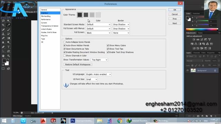Open File Explorer from the taskbar
Image resolution: width=221 pixels, height=124 pixels.
coord(99,121)
